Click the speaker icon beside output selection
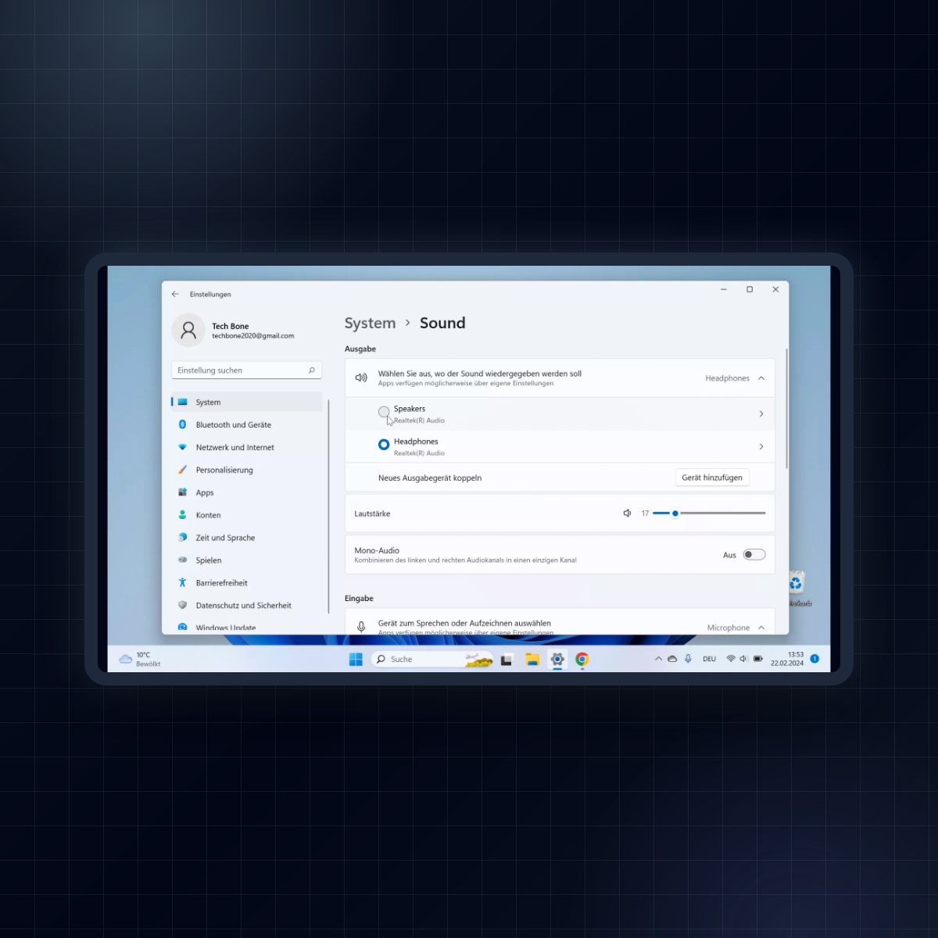The height and width of the screenshot is (938, 938). coord(361,378)
